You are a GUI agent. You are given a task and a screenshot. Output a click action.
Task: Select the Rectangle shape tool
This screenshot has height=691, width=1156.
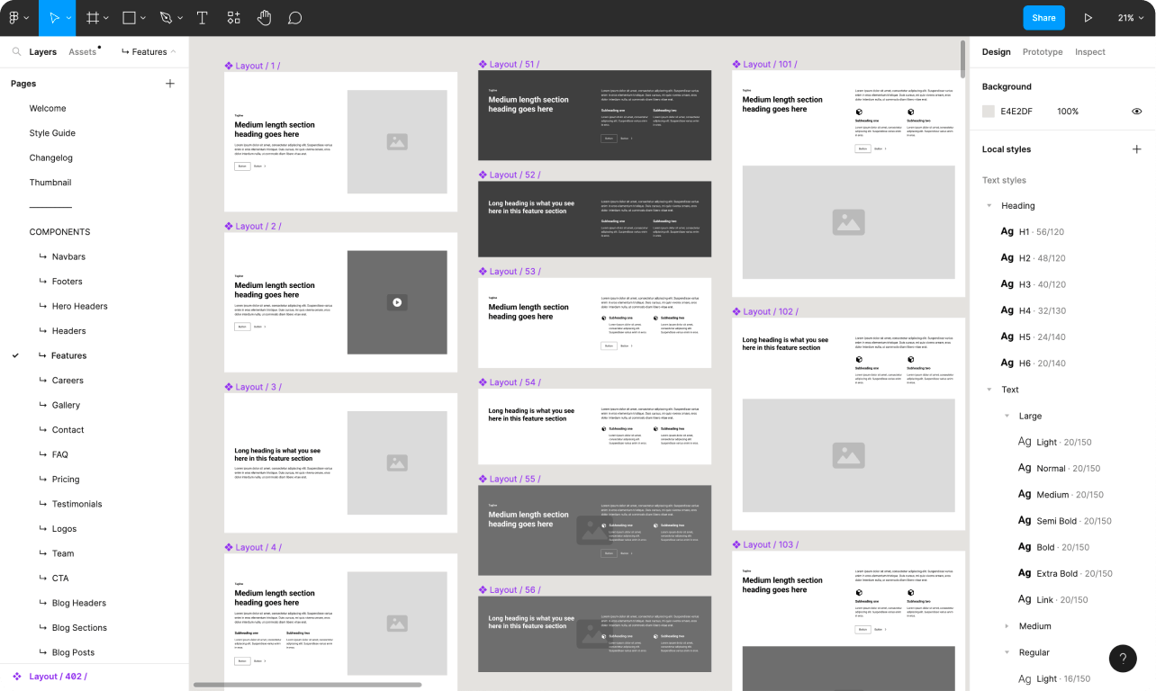(130, 18)
